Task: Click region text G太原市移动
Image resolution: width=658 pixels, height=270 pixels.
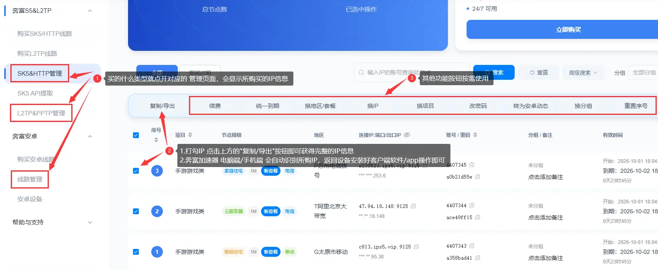Action: click(x=331, y=252)
